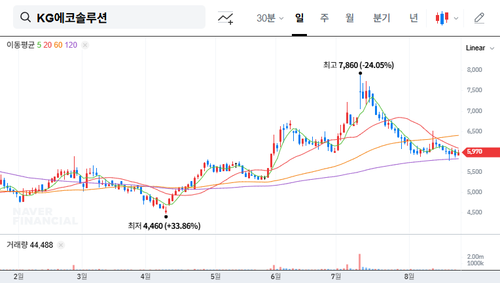Expand the chart type chevron
500x283 pixels.
click(456, 18)
